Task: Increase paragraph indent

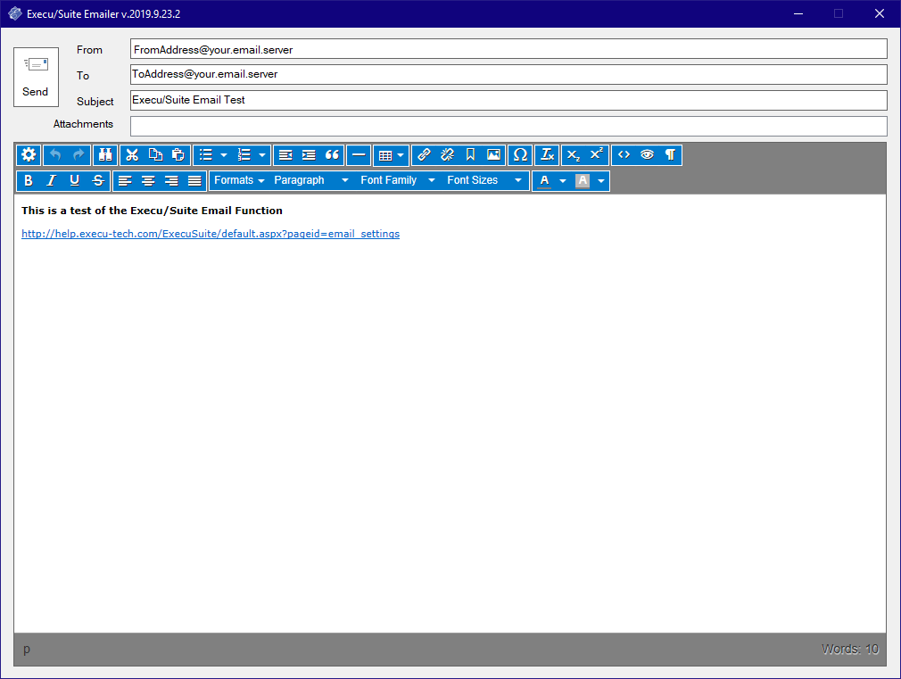Action: tap(309, 154)
